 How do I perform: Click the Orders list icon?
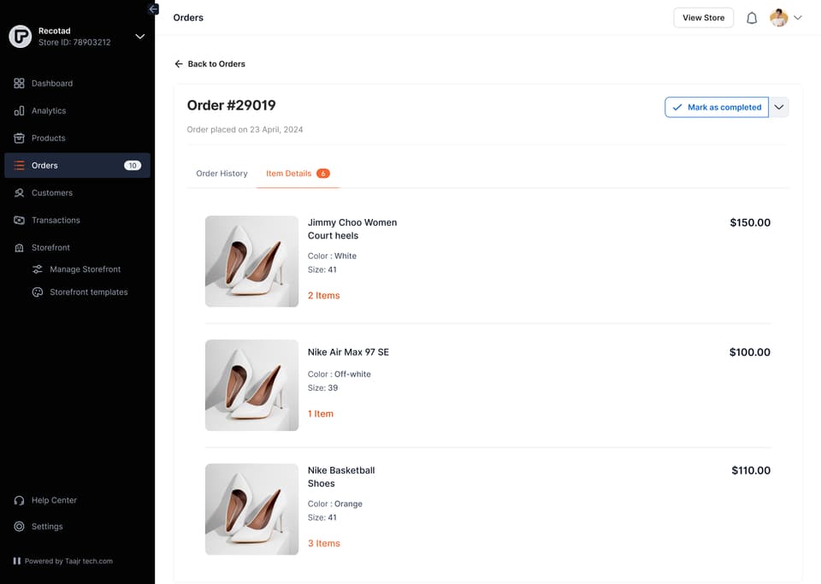coord(20,165)
